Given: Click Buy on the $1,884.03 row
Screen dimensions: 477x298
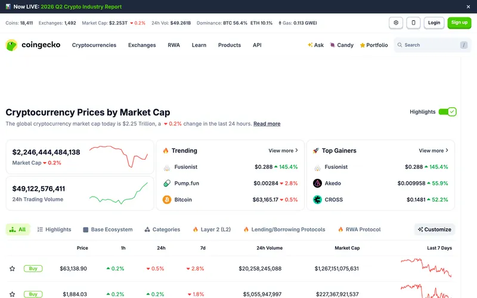Looking at the screenshot, I should (33, 294).
